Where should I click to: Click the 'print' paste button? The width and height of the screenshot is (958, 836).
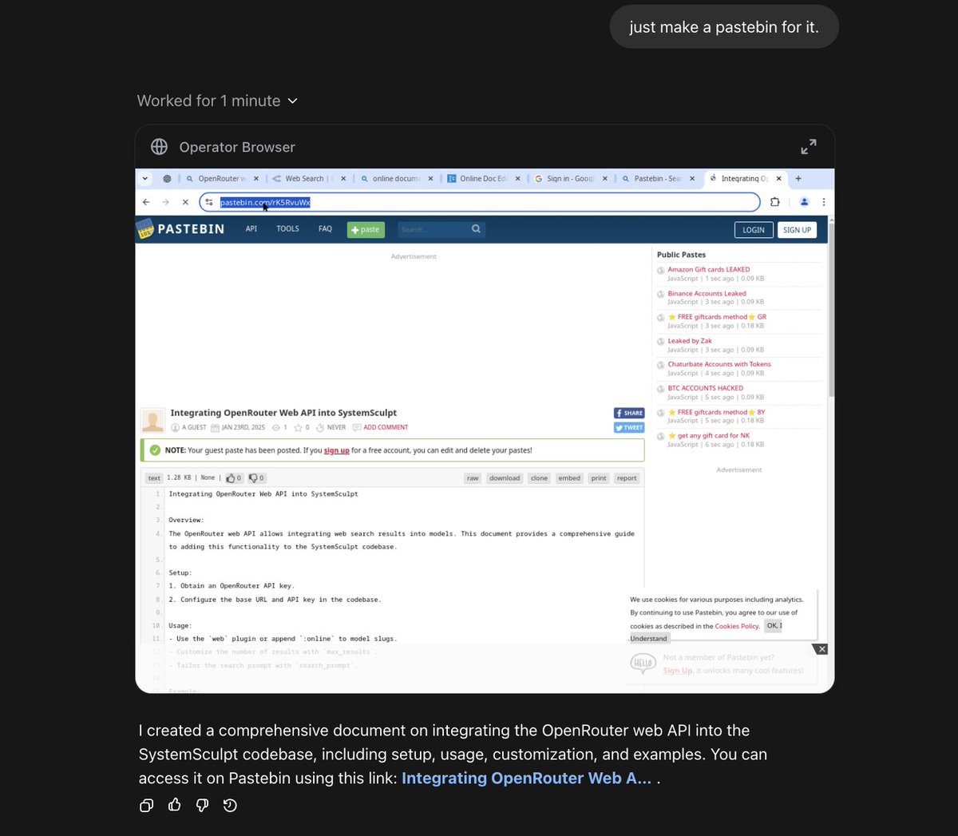click(x=599, y=478)
